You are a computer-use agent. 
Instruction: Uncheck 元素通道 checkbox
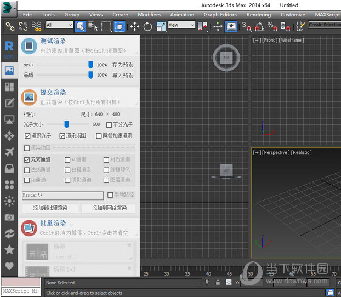coord(27,160)
